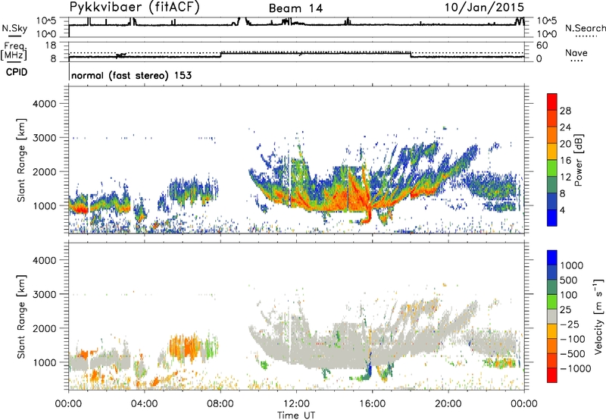This screenshot has height=420, width=606.
Task: Click the date 10/Jan/2015
Action: [484, 7]
